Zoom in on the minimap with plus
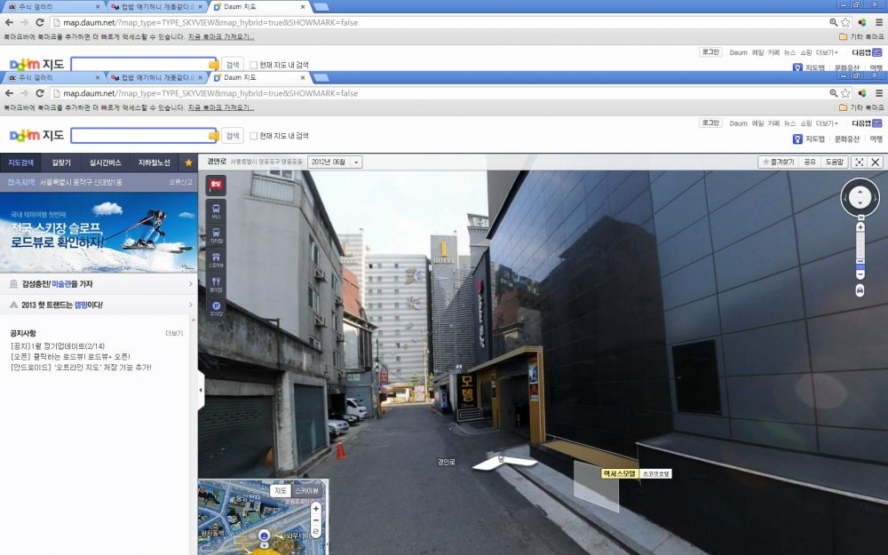 click(316, 509)
